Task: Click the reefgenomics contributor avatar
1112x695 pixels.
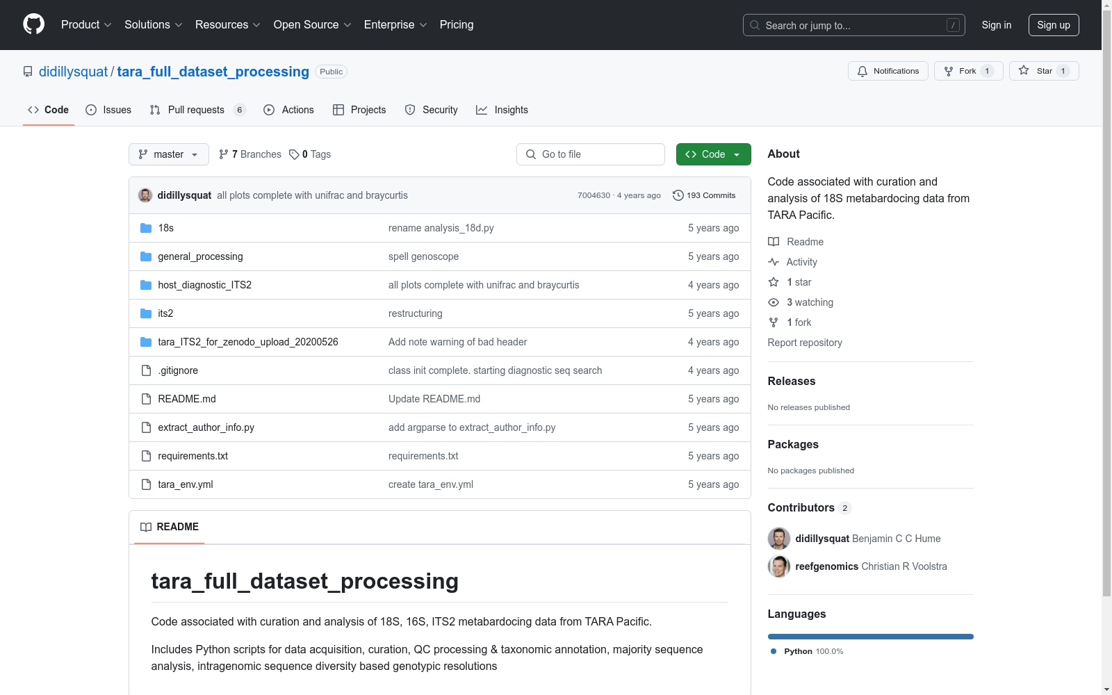Action: tap(779, 566)
